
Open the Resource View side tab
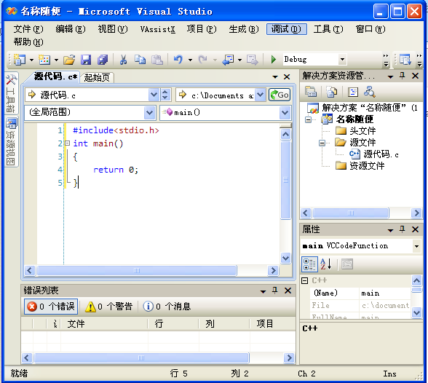coord(11,141)
